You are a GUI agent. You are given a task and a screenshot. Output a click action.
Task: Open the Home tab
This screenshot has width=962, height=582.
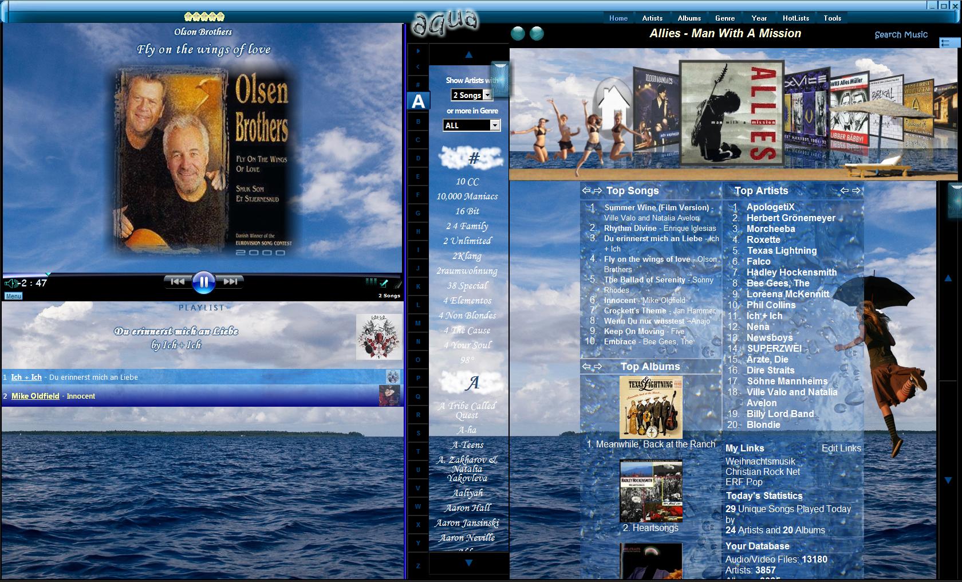click(618, 18)
